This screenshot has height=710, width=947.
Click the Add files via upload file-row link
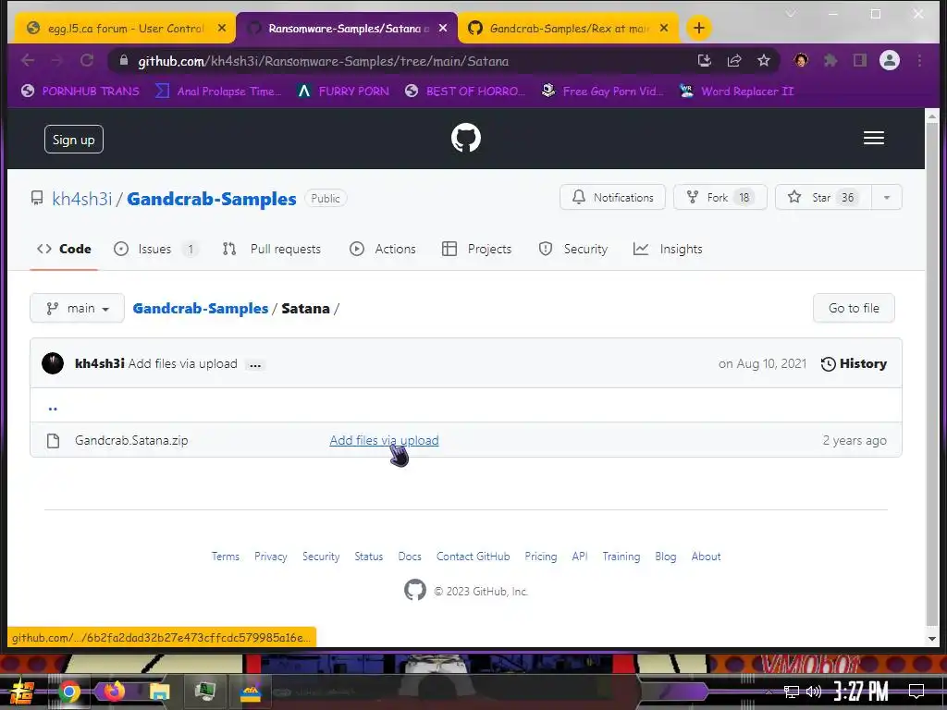point(384,440)
